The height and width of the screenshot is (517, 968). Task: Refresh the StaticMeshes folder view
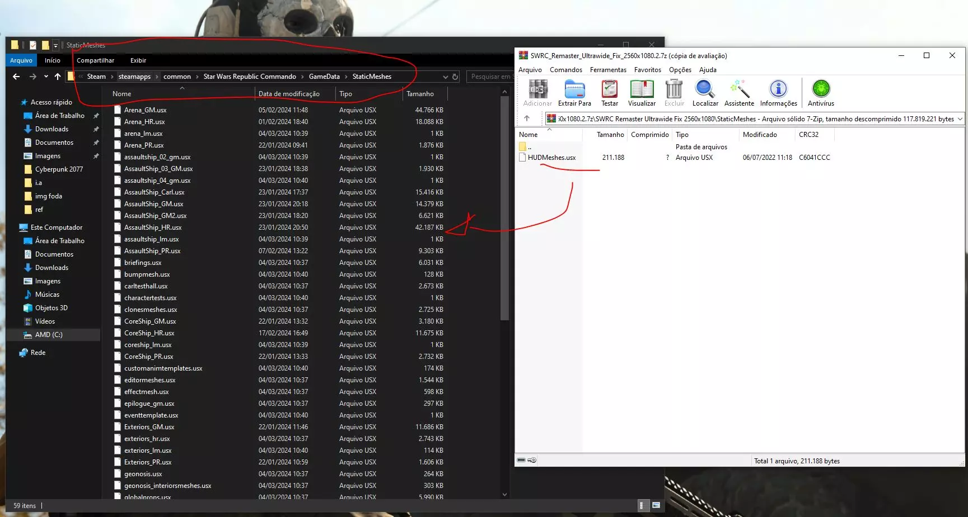455,77
